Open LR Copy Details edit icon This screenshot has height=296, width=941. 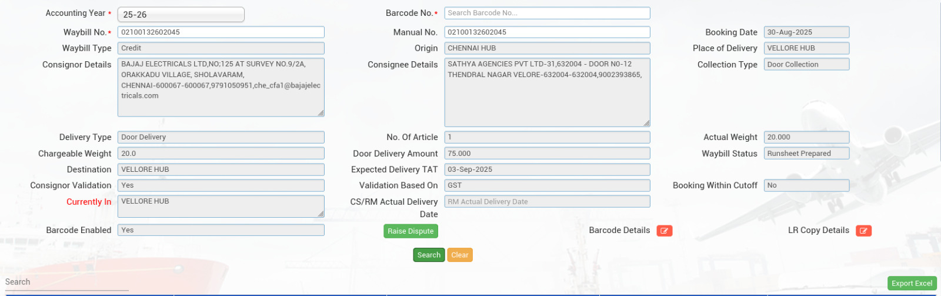(863, 231)
